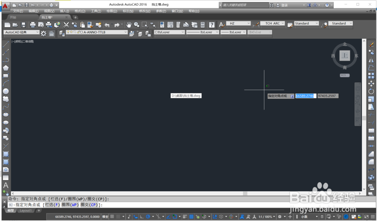The width and height of the screenshot is (377, 222).
Task: Toggle hardware acceleration blue circle icon
Action: pos(346,216)
